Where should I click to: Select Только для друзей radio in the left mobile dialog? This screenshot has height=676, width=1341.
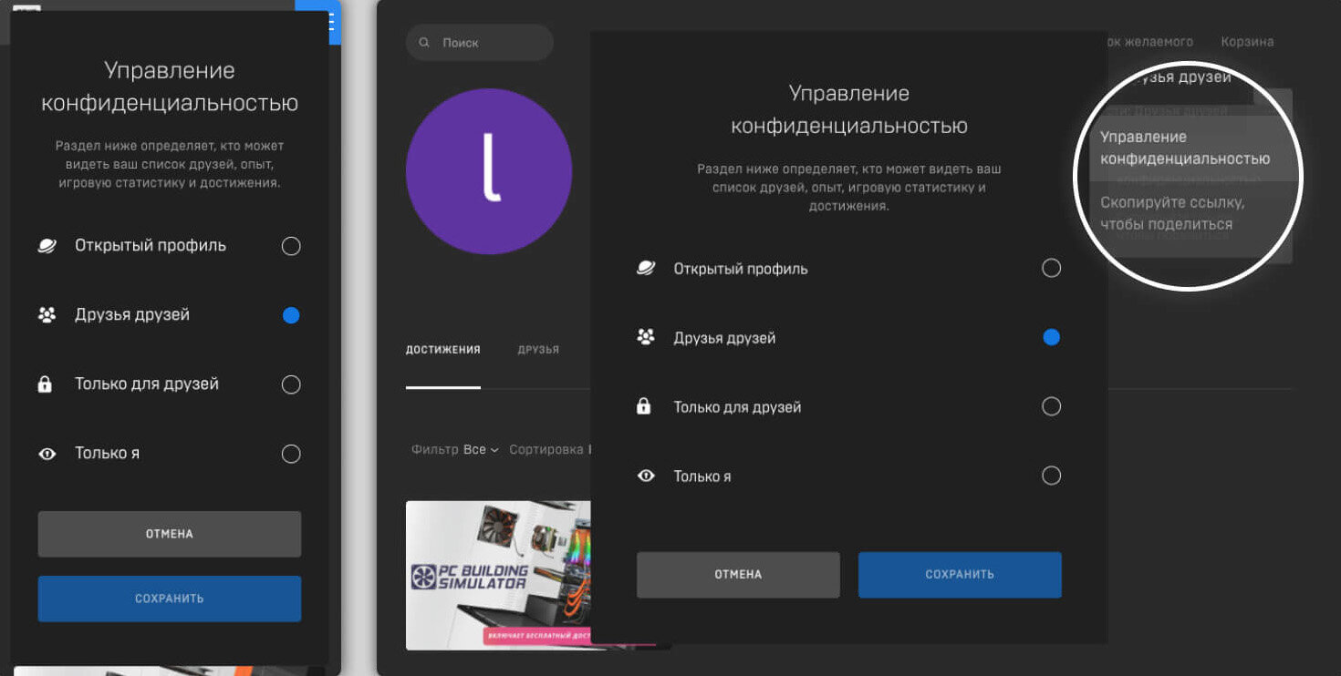(291, 384)
